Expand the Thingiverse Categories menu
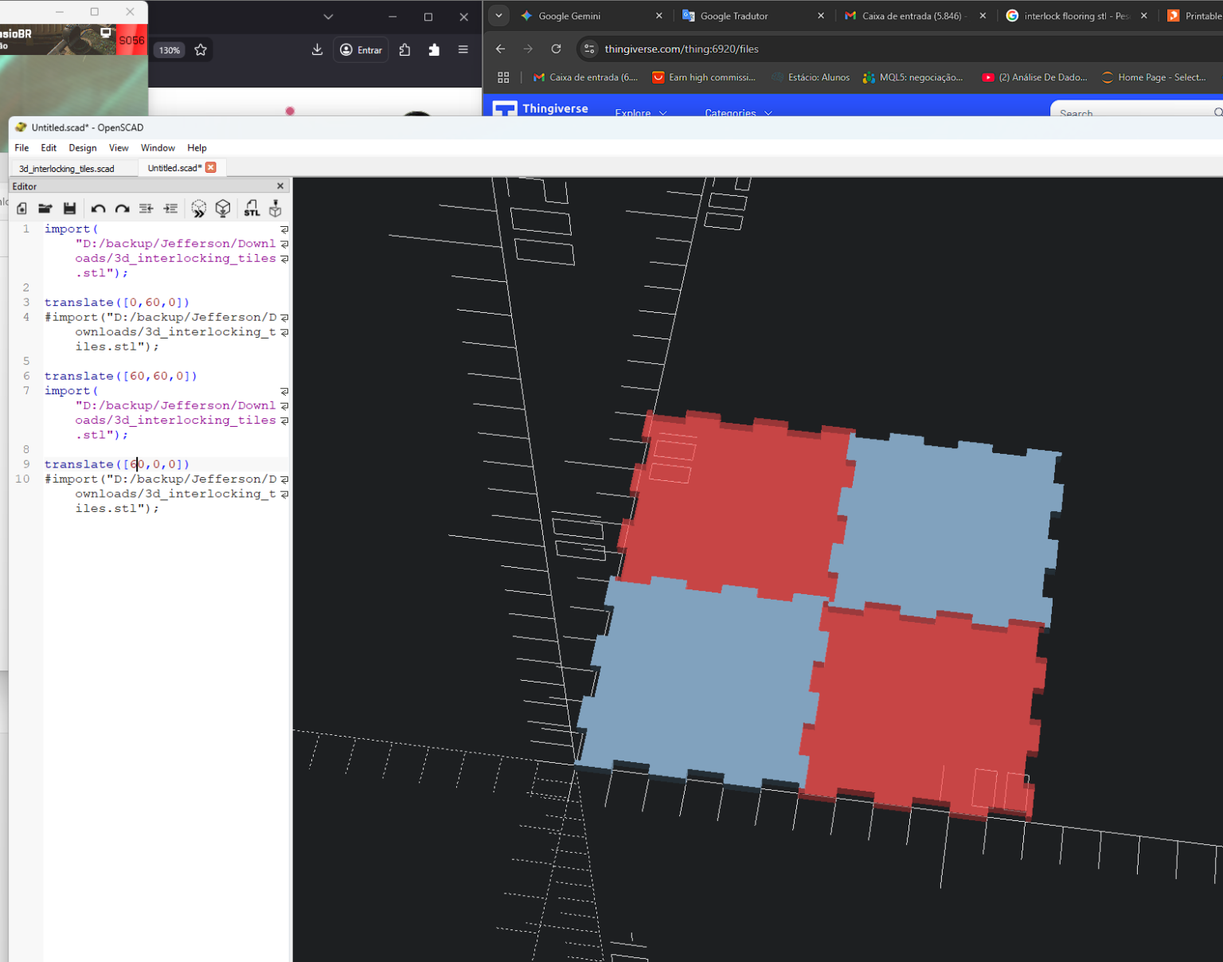The width and height of the screenshot is (1223, 962). coord(738,112)
